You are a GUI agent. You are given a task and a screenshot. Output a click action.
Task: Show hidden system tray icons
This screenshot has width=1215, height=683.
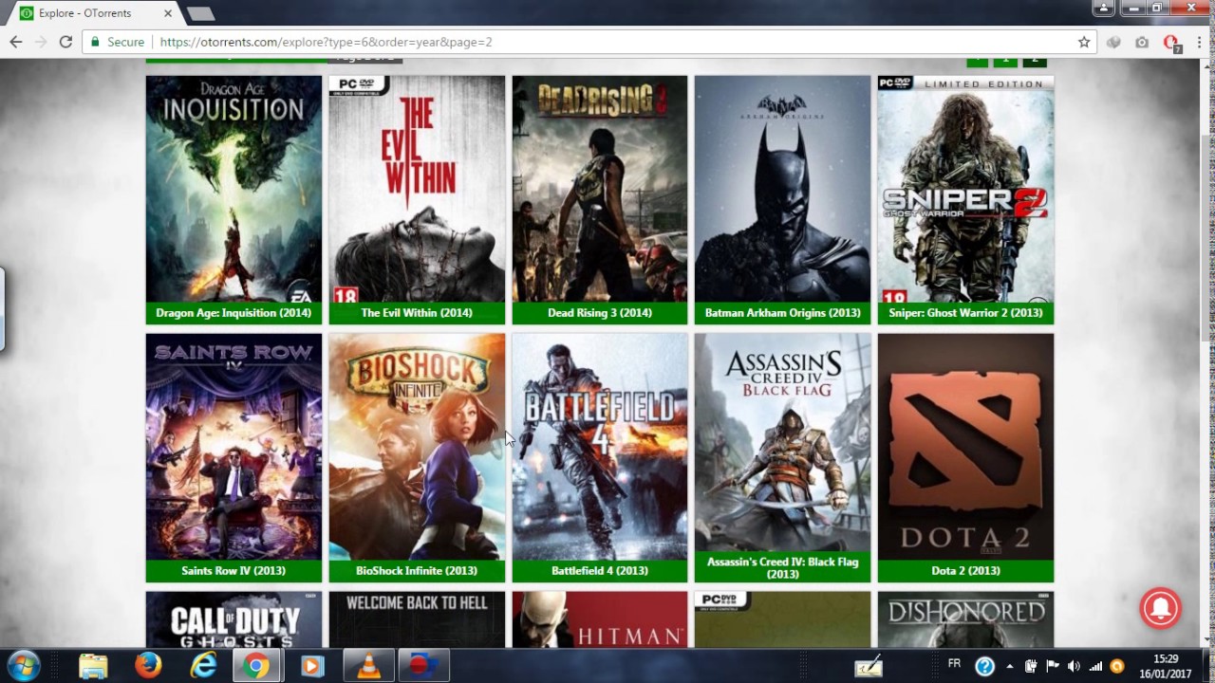[x=1009, y=666]
